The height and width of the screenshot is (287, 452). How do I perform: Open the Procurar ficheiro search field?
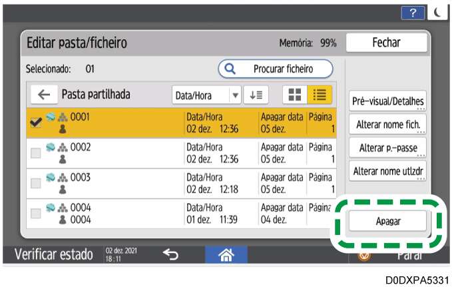pos(276,69)
